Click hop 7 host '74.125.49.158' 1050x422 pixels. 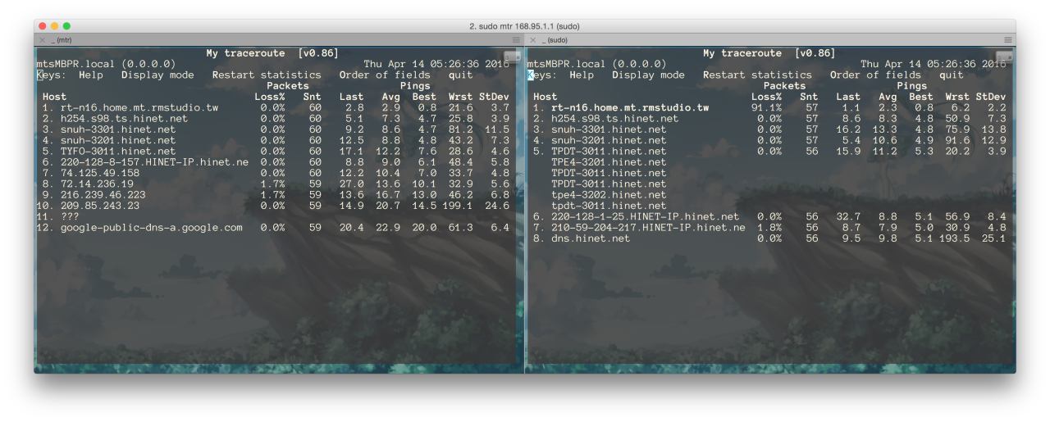click(x=100, y=173)
